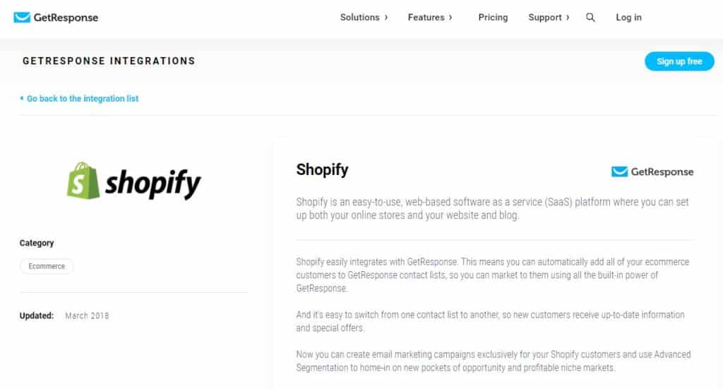
Task: Go back to the integration list
Action: pyautogui.click(x=83, y=99)
